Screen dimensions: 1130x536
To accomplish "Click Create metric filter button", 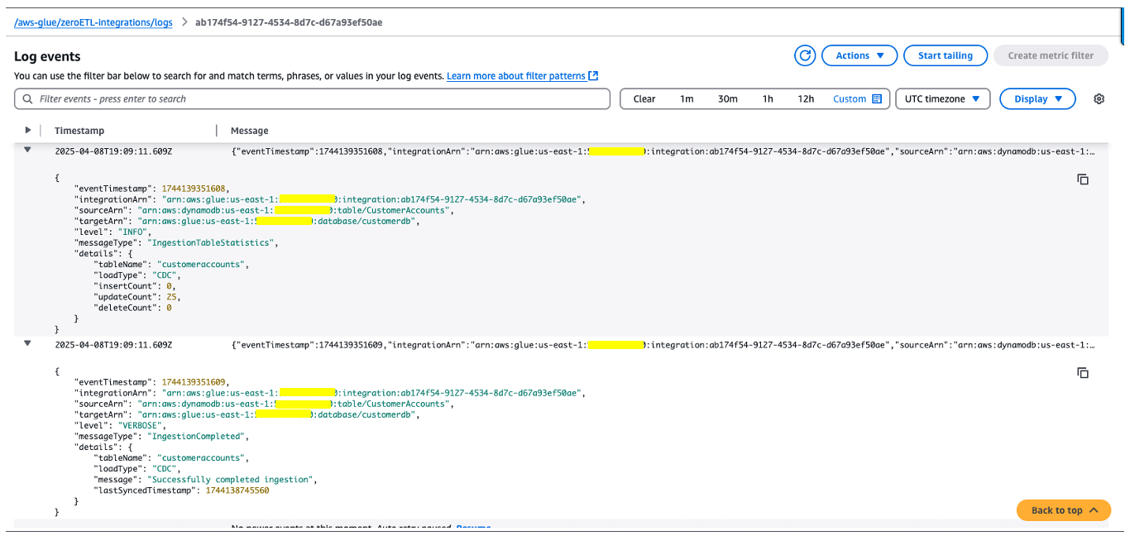I will pyautogui.click(x=1051, y=55).
